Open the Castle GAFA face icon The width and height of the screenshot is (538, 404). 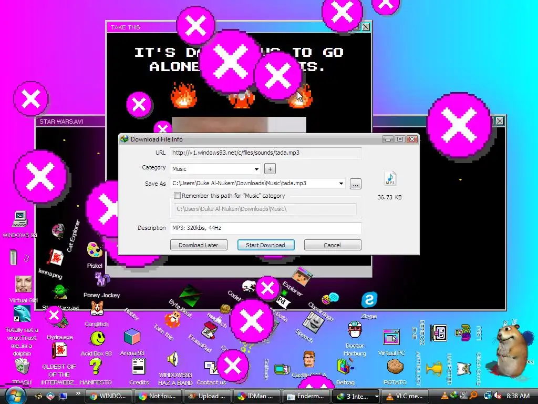tap(309, 359)
